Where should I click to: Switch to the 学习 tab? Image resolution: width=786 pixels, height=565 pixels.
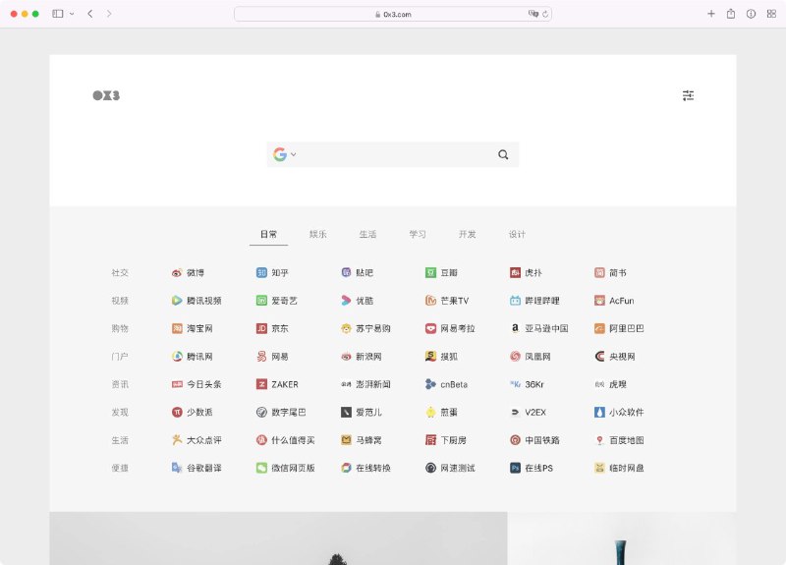click(x=418, y=234)
